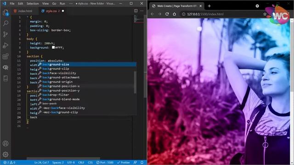Click the browser profile circle icon
294x165 pixels.
[x=257, y=6]
